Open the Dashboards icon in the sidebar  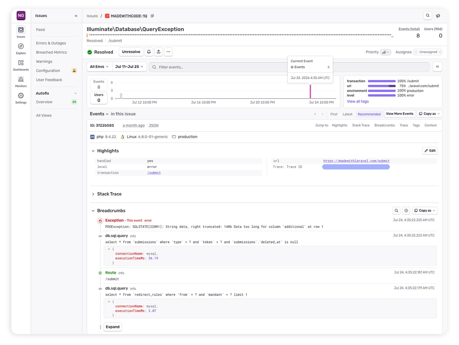[x=21, y=63]
